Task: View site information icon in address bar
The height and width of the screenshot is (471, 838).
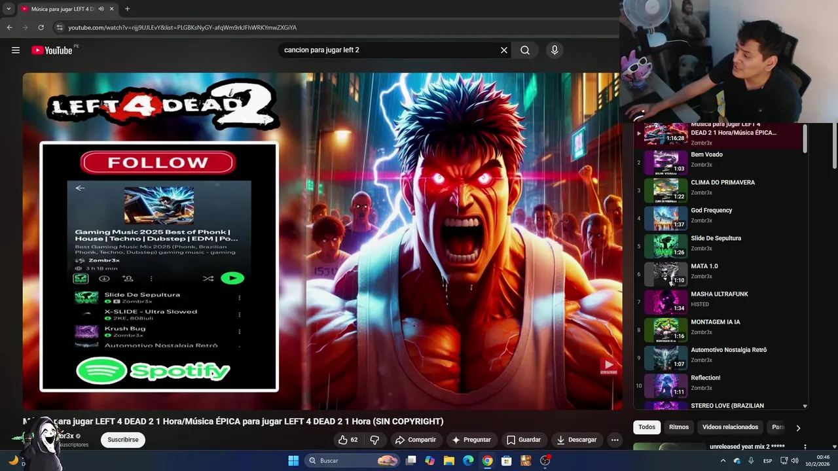Action: coord(60,27)
